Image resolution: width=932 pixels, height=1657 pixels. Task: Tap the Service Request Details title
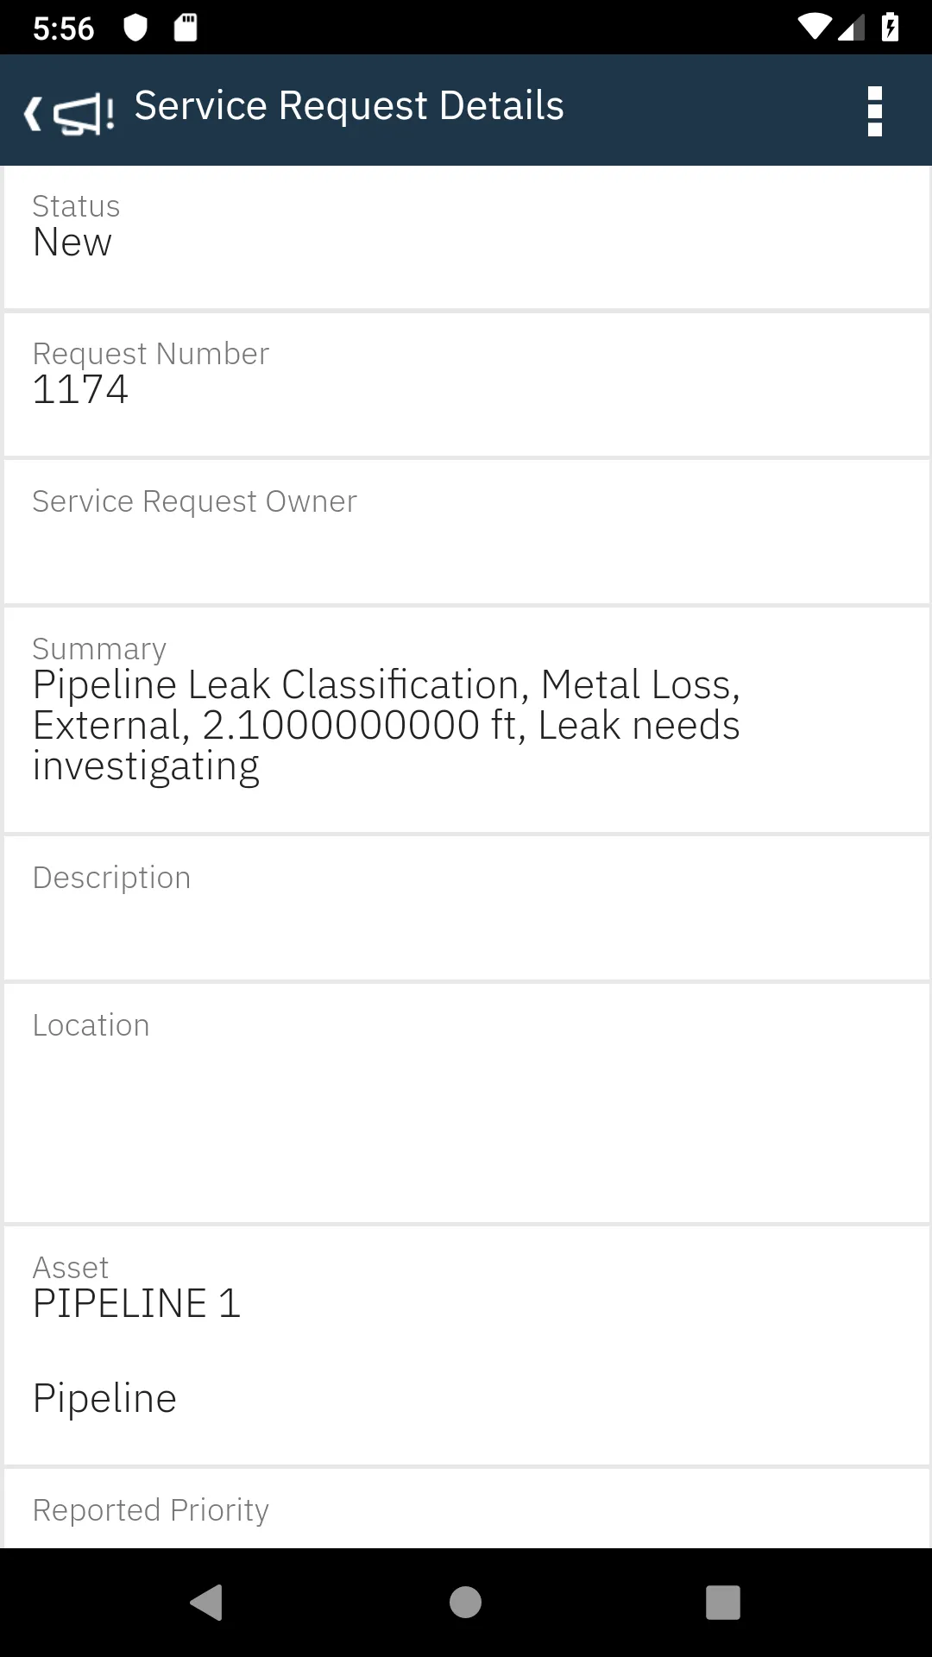(349, 106)
